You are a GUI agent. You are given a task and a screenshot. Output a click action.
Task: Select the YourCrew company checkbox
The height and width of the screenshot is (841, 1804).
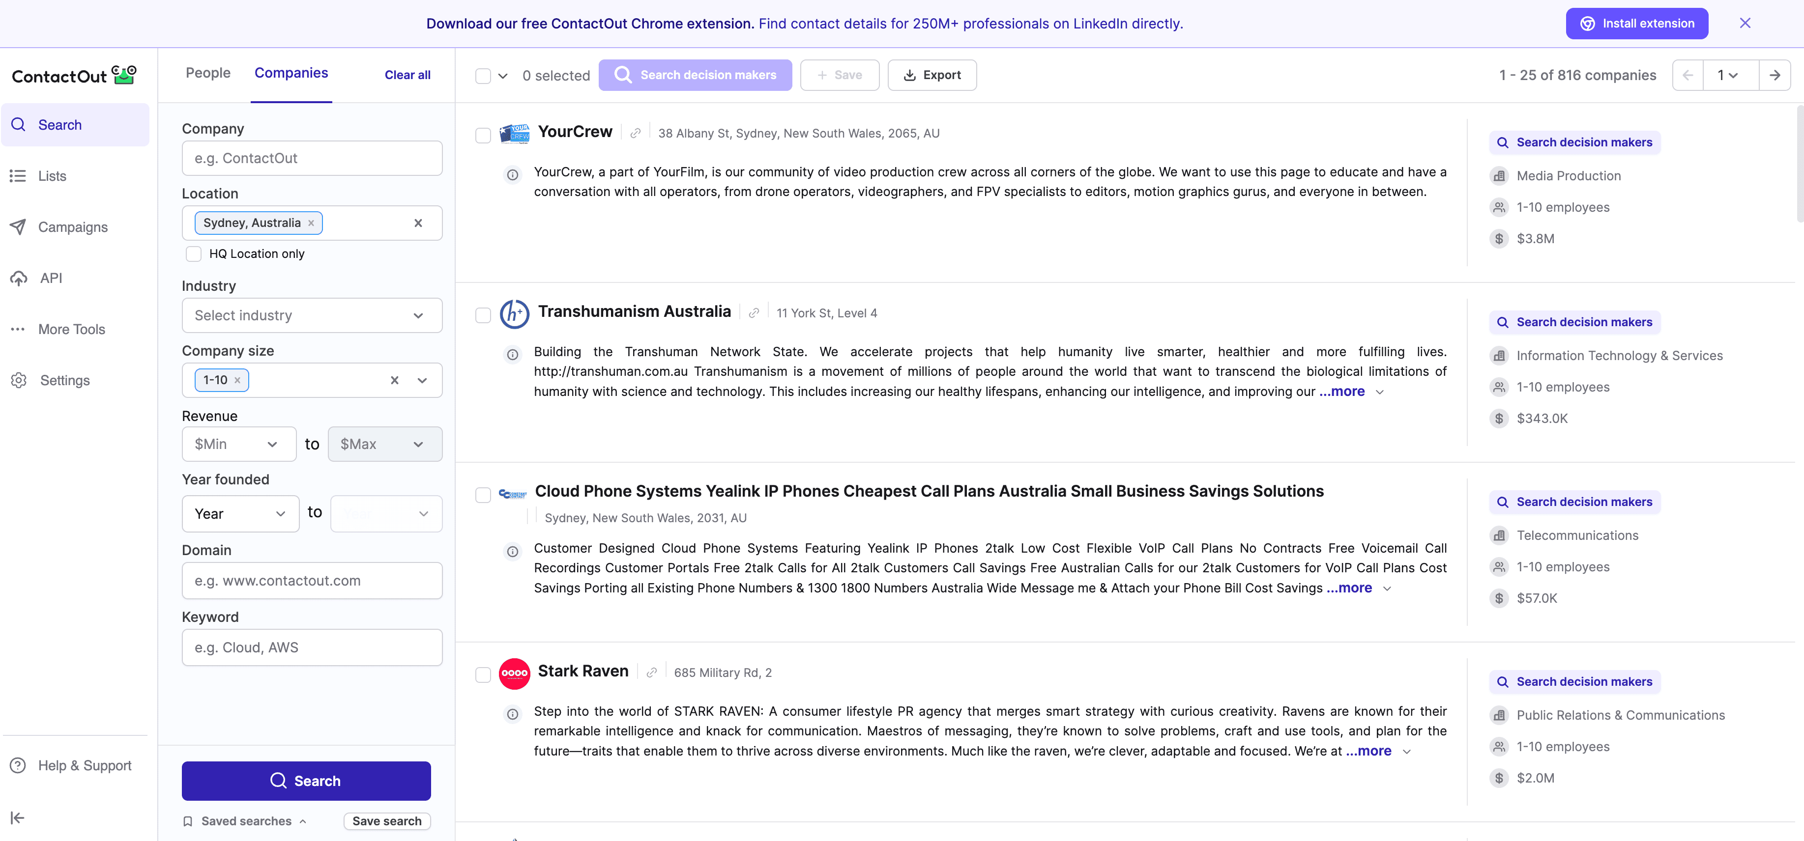(x=483, y=135)
